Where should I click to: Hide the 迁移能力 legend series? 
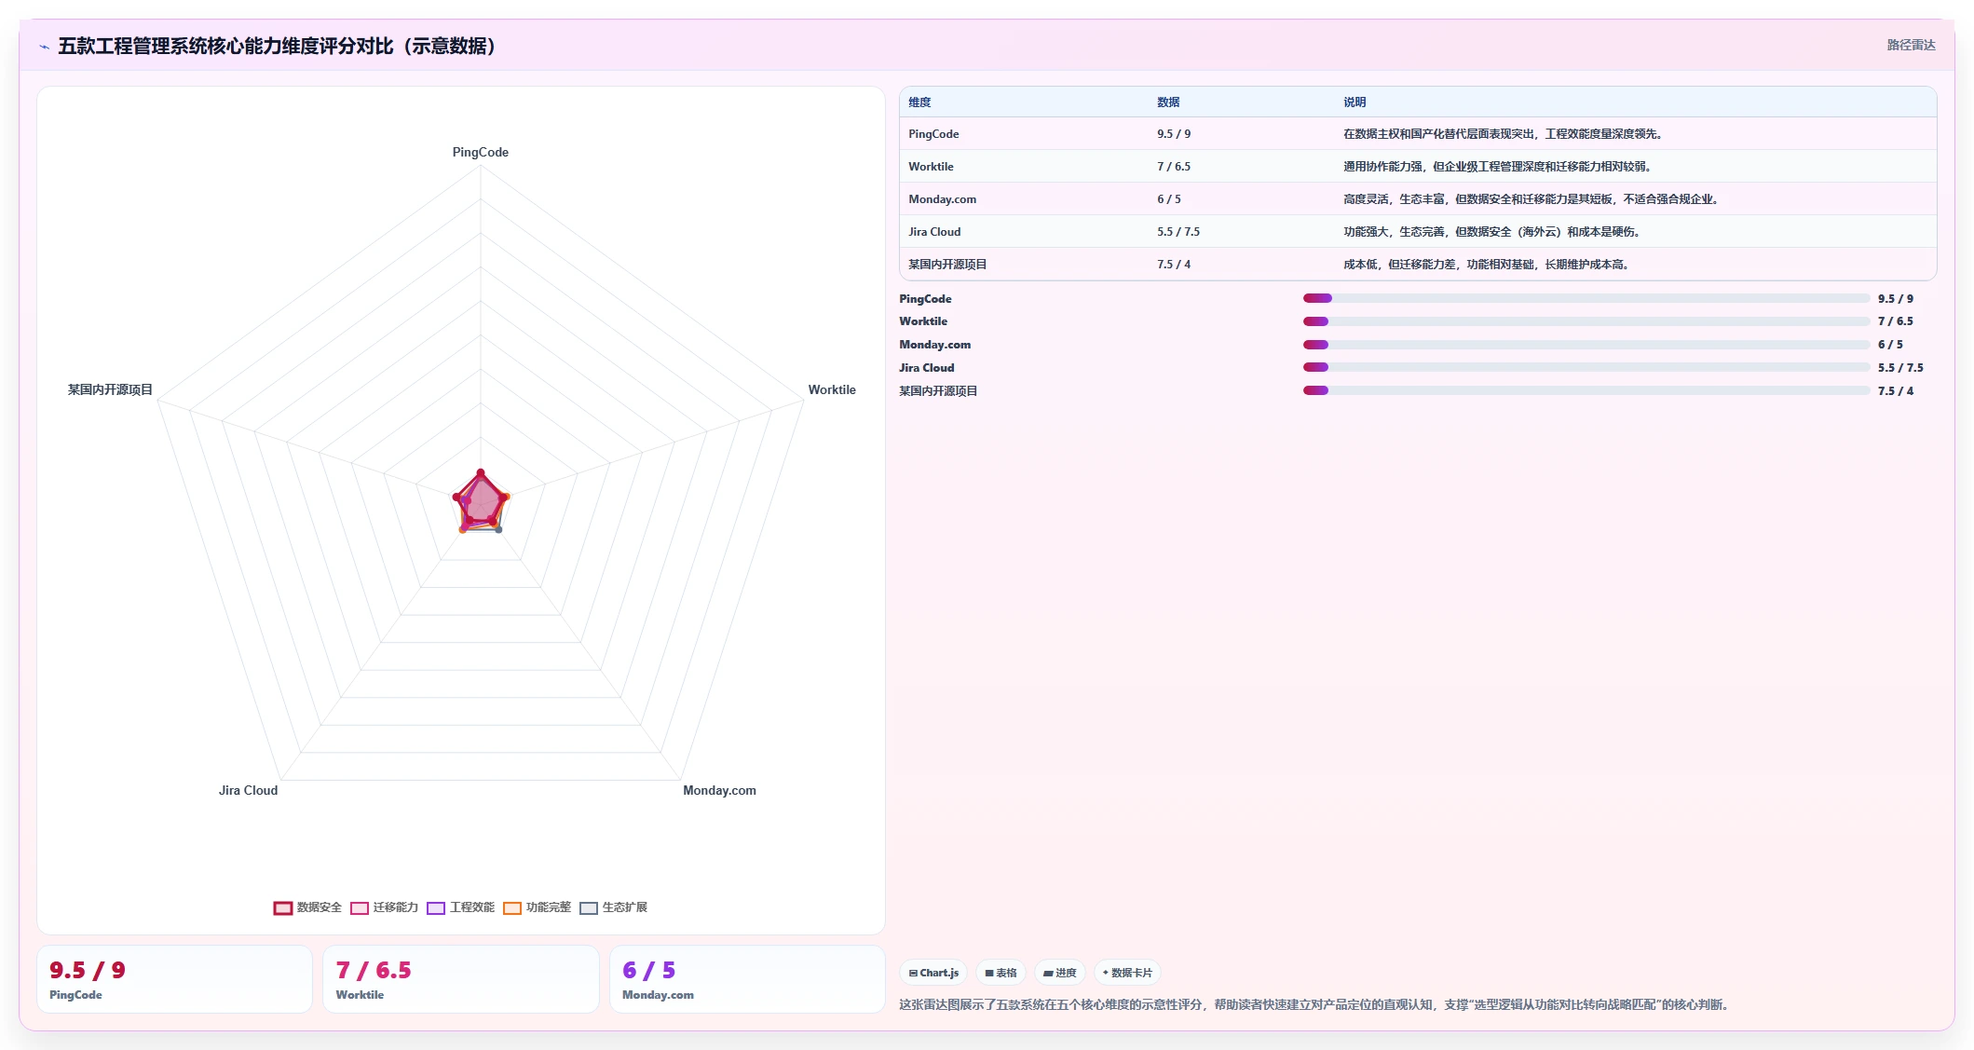384,907
